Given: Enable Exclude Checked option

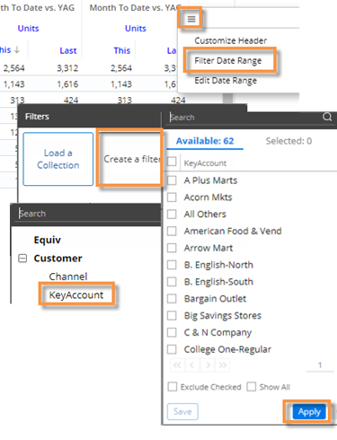Looking at the screenshot, I should point(173,387).
